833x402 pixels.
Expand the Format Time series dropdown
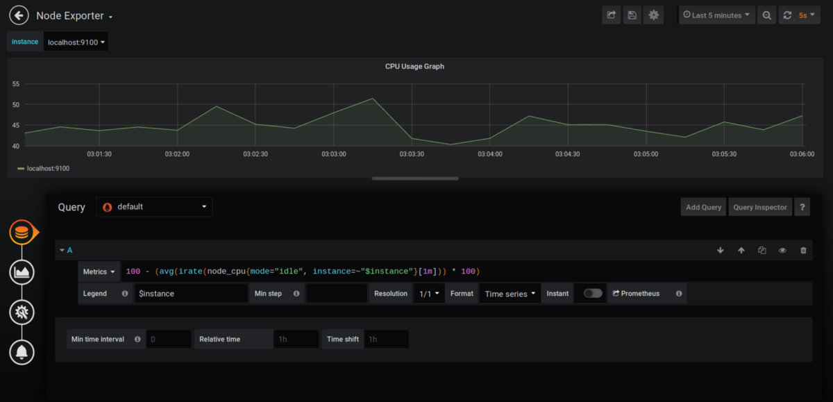[510, 294]
